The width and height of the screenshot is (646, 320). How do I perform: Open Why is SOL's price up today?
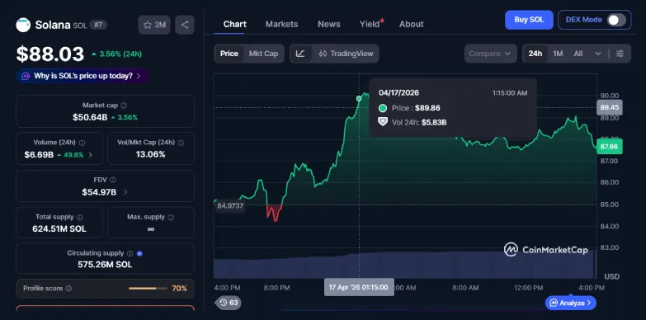(x=83, y=76)
